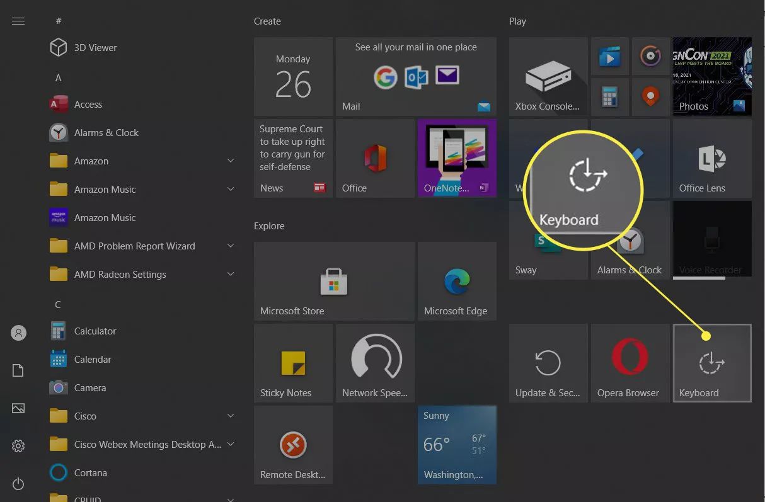The width and height of the screenshot is (765, 502).
Task: Click the user account icon in the sidebar
Action: pos(18,333)
